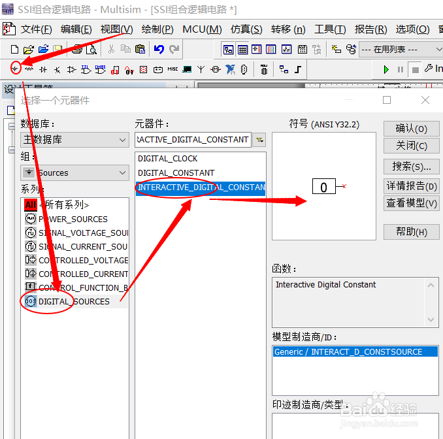Open the 选项(O) menu
This screenshot has height=439, width=443.
(412, 29)
